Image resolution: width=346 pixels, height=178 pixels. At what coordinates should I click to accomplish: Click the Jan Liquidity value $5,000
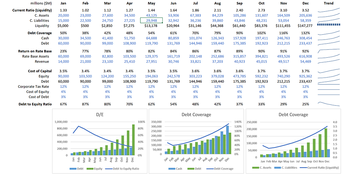(63, 26)
